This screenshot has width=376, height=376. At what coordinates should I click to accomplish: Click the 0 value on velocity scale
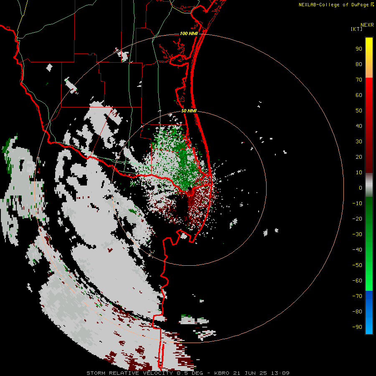(361, 188)
